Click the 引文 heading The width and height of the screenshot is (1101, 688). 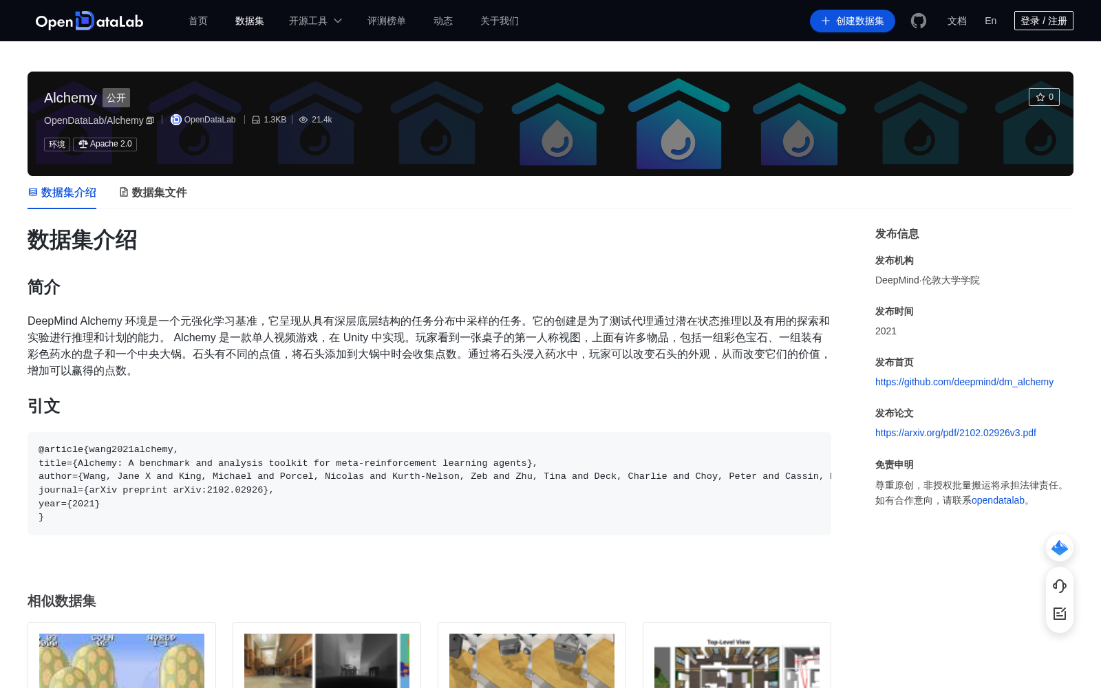click(x=44, y=406)
